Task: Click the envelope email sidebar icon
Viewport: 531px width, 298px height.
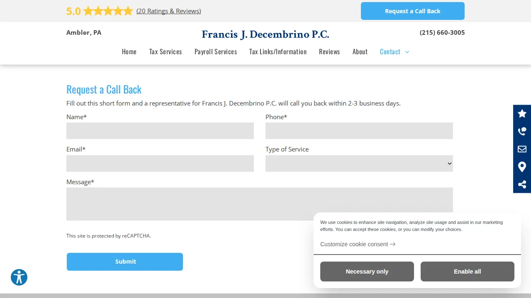Action: tap(522, 149)
